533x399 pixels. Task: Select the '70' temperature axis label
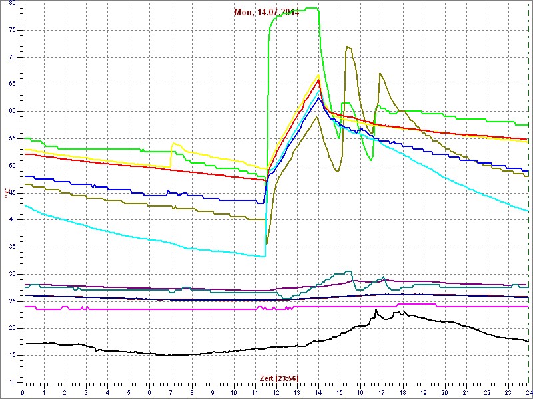(x=11, y=57)
